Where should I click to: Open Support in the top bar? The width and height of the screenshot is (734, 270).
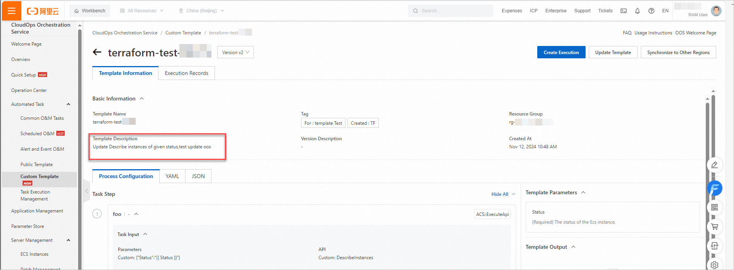582,11
